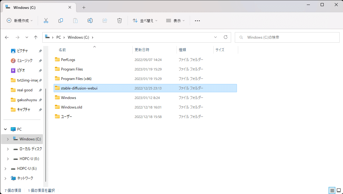The height and width of the screenshot is (194, 343).
Task: Click the 2022/05/07 14:24 date cell
Action: [148, 59]
